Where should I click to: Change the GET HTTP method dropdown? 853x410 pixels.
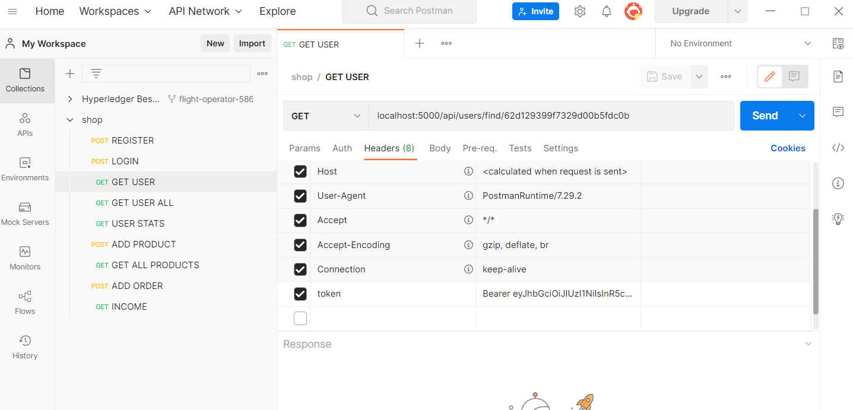coord(326,116)
